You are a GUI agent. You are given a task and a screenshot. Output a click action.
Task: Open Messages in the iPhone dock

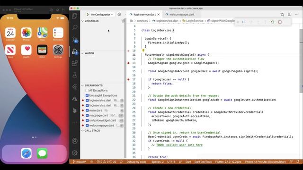coord(42,153)
